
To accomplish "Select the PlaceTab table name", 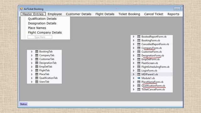I will tap(44, 74).
